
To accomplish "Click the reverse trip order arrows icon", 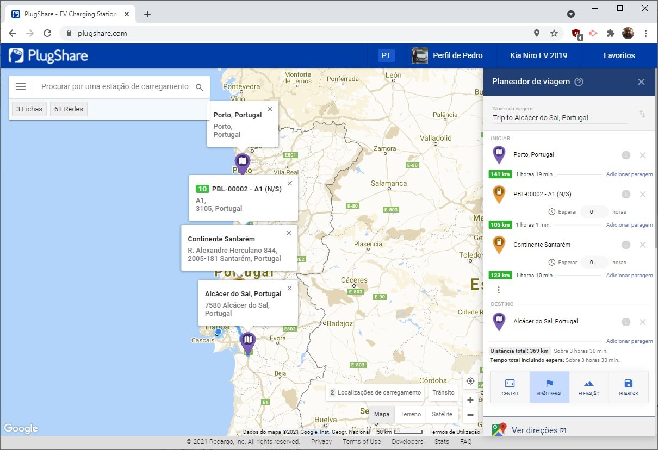I will click(x=642, y=114).
